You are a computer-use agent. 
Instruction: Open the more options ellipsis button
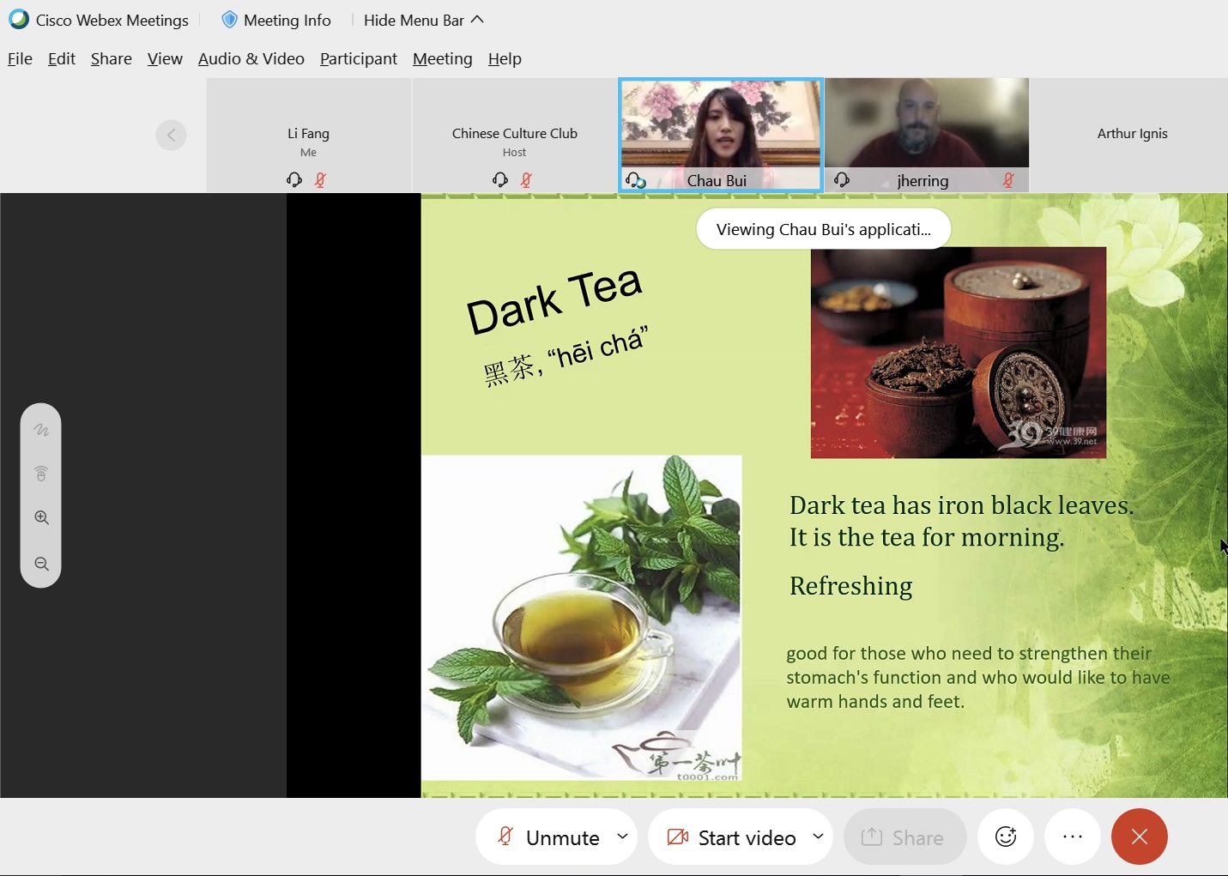tap(1072, 837)
